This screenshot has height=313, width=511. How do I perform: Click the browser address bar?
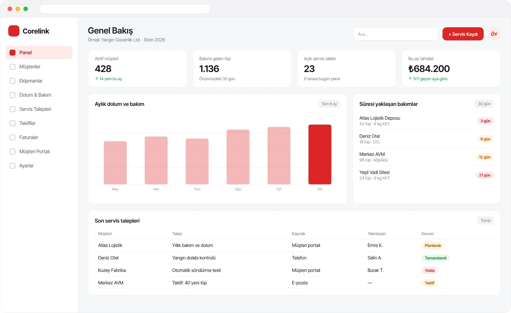(x=125, y=9)
